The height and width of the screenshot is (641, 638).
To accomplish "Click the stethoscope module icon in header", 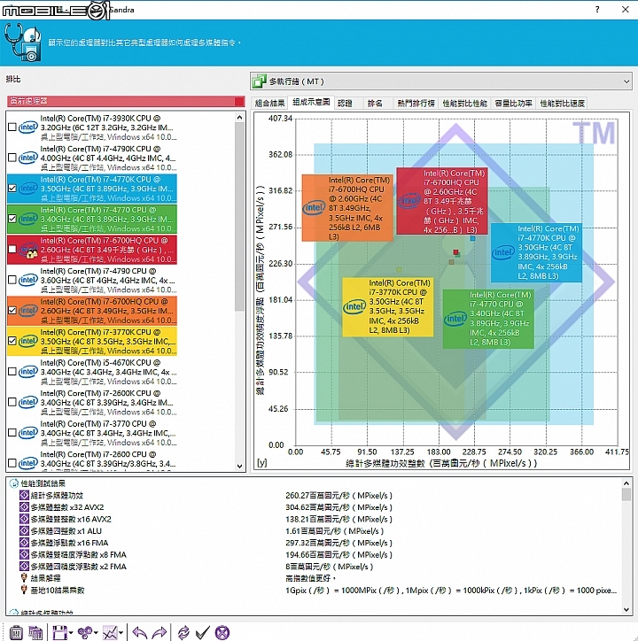I will pos(23,42).
